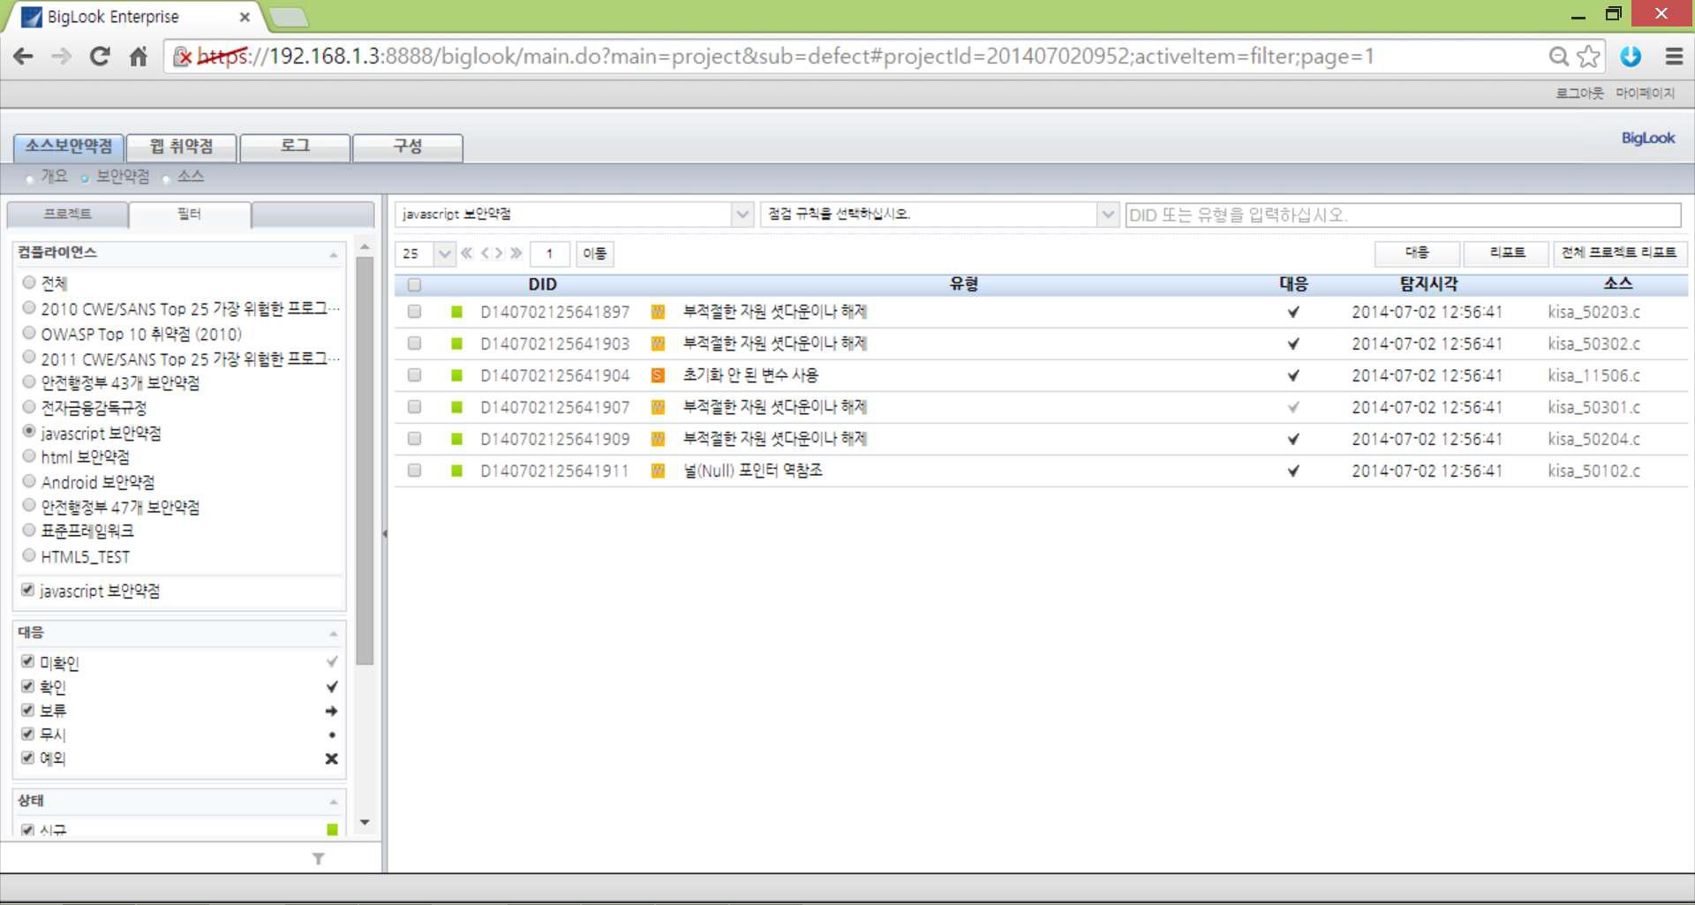
Task: Open the browser home page icon
Action: coord(138,57)
